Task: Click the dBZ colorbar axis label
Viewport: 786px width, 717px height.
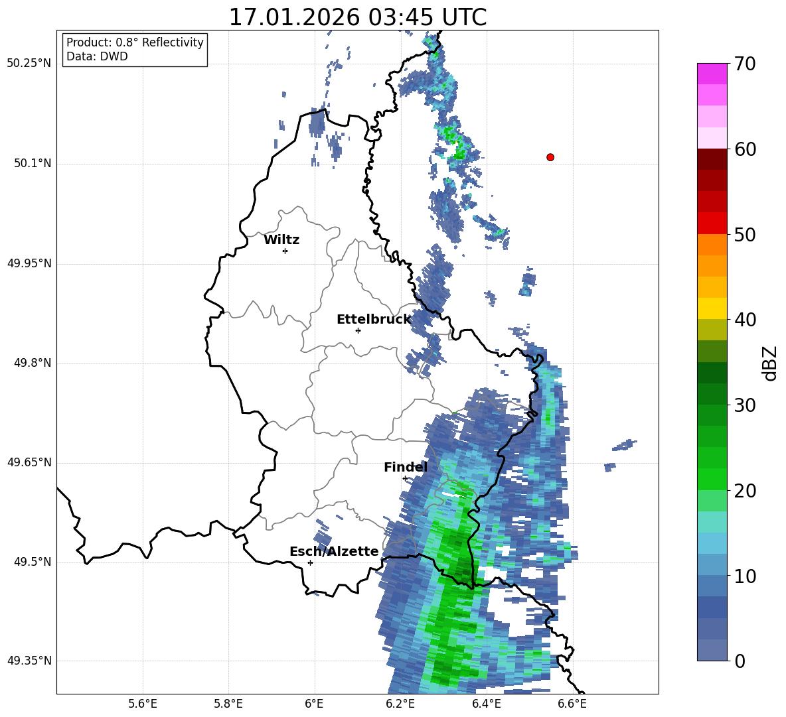Action: 770,363
